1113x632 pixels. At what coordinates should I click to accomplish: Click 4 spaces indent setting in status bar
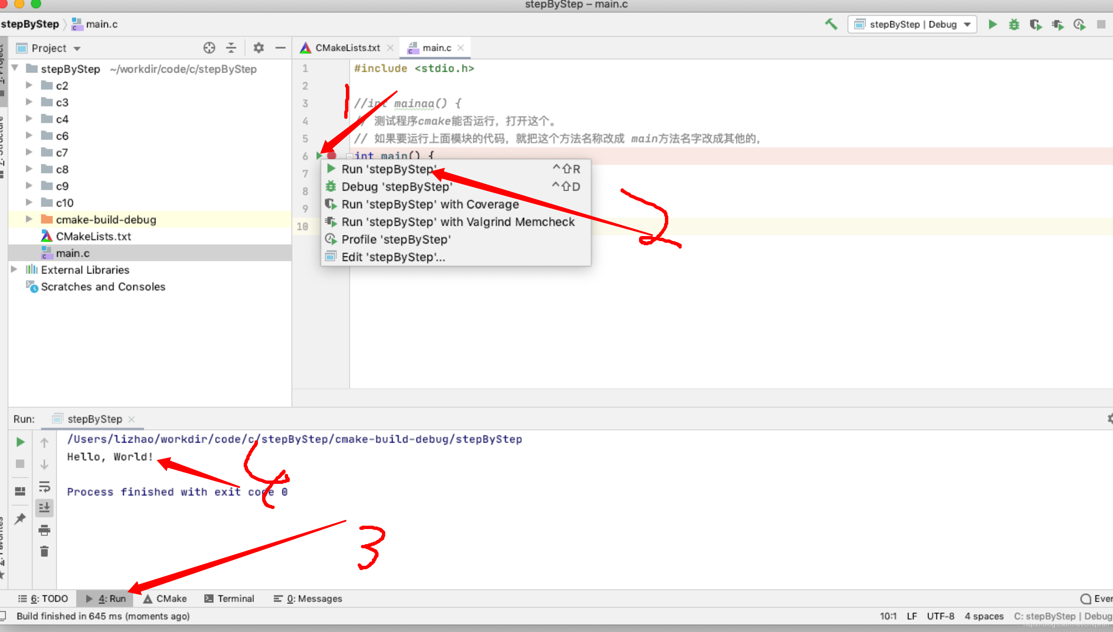click(984, 616)
